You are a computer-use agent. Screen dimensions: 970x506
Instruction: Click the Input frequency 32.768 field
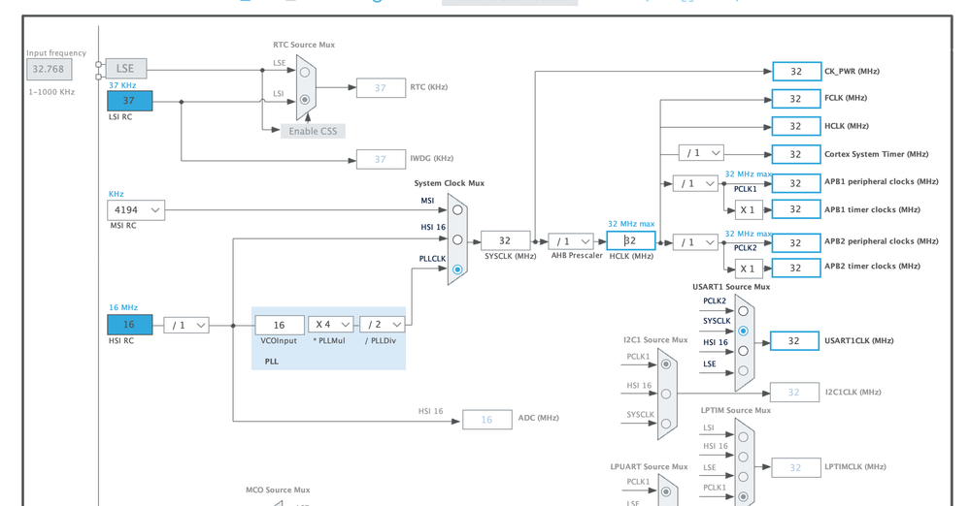(49, 70)
